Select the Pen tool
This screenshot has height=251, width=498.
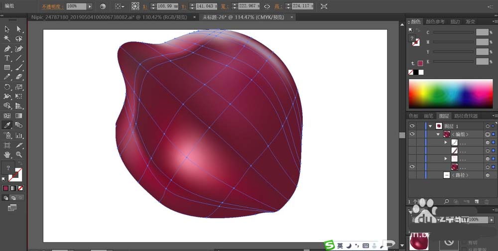(x=7, y=49)
